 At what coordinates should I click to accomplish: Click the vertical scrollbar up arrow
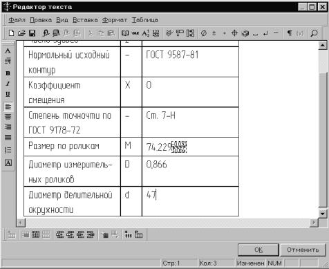(323, 46)
